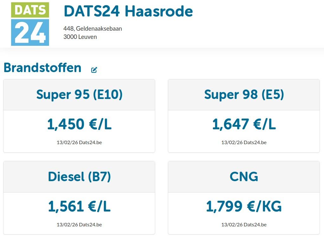The image size is (324, 239).
Task: Click the Dats24.be source under CNG
Action: click(255, 224)
